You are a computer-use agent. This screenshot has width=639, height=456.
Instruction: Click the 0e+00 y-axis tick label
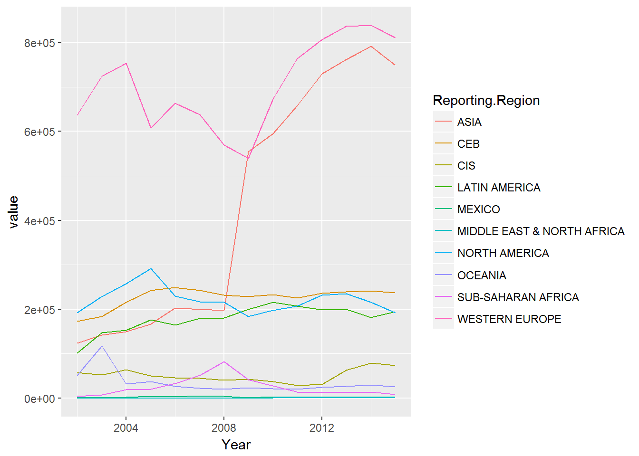pyautogui.click(x=39, y=399)
